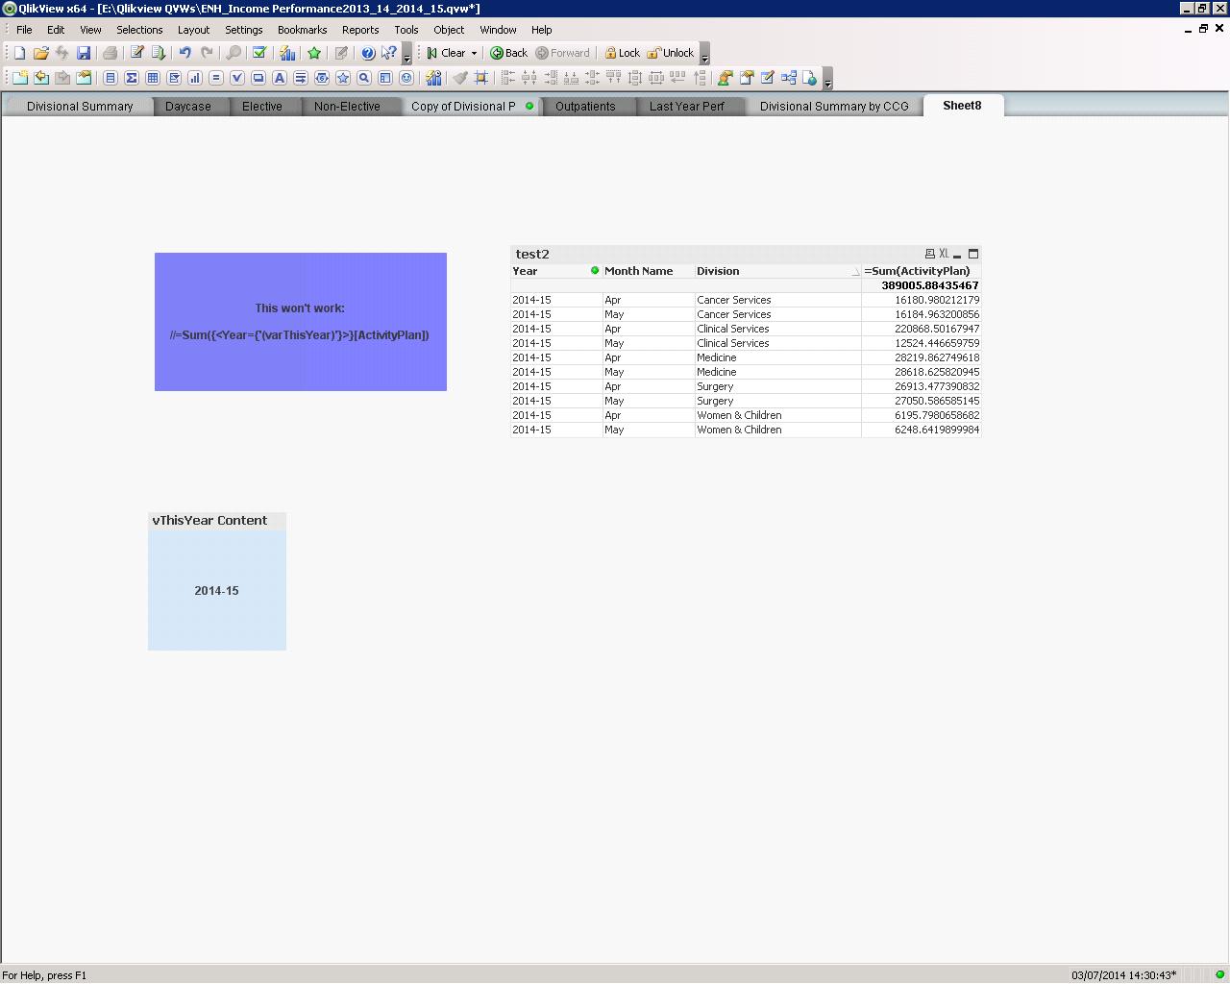
Task: Lock the current selections
Action: click(x=622, y=54)
